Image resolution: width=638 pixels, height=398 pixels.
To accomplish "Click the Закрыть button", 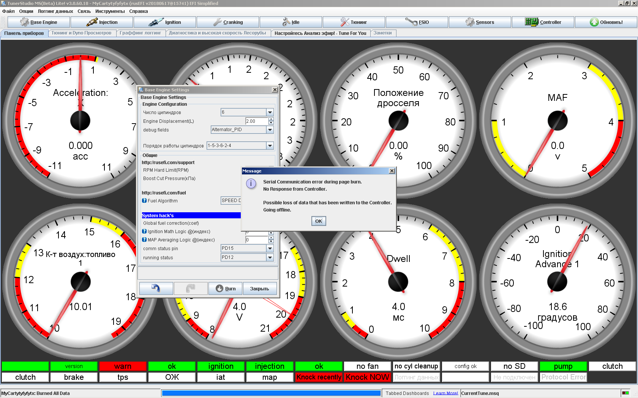I will pyautogui.click(x=260, y=288).
